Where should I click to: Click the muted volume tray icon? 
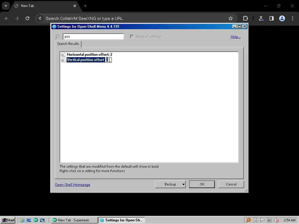pyautogui.click(x=277, y=220)
